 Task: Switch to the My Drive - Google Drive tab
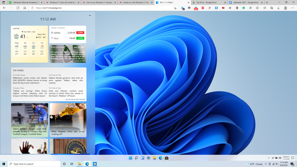pos(209,2)
